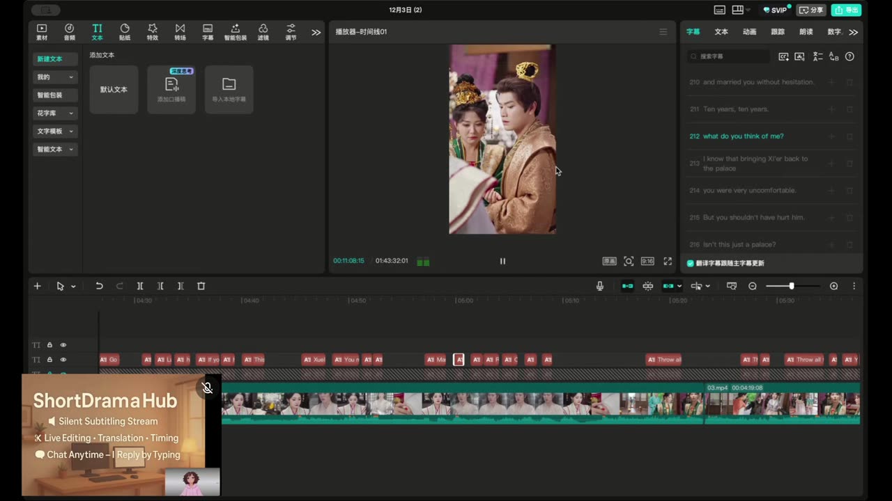Open the 调节 adjustment panel
892x501 pixels.
291,31
